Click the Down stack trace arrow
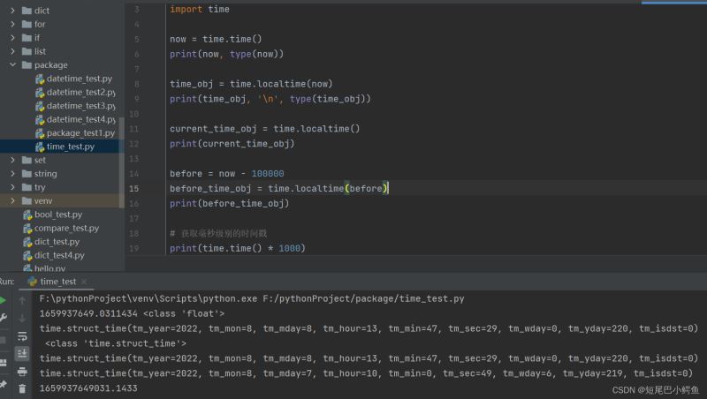 click(22, 319)
